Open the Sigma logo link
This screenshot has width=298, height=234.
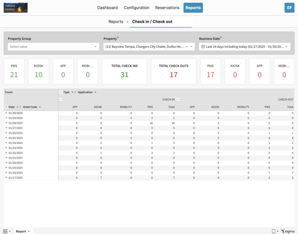click(288, 231)
